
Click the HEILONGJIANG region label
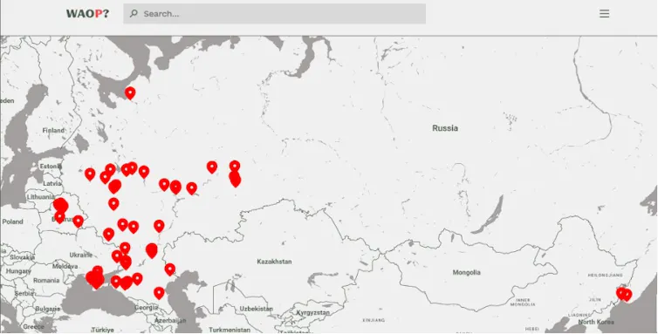(x=606, y=275)
